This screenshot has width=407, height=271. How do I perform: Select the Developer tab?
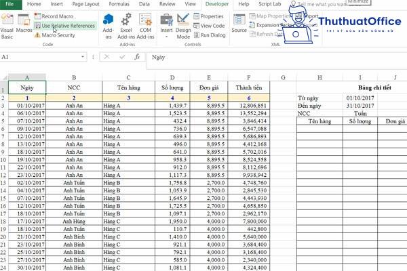(217, 4)
